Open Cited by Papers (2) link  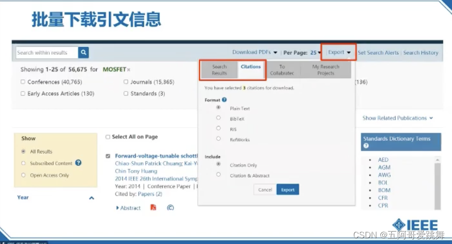(x=150, y=194)
